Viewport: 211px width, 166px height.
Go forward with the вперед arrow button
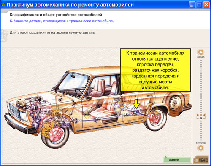[x=201, y=148]
